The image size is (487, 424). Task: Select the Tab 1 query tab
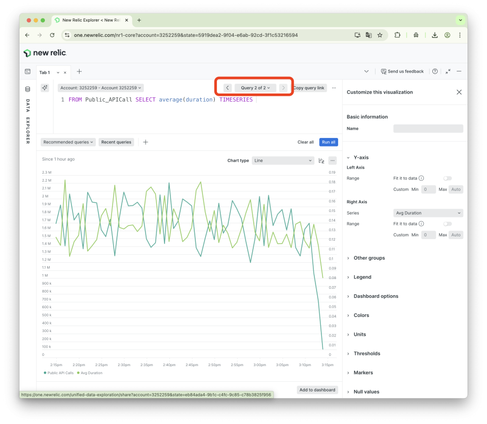44,72
